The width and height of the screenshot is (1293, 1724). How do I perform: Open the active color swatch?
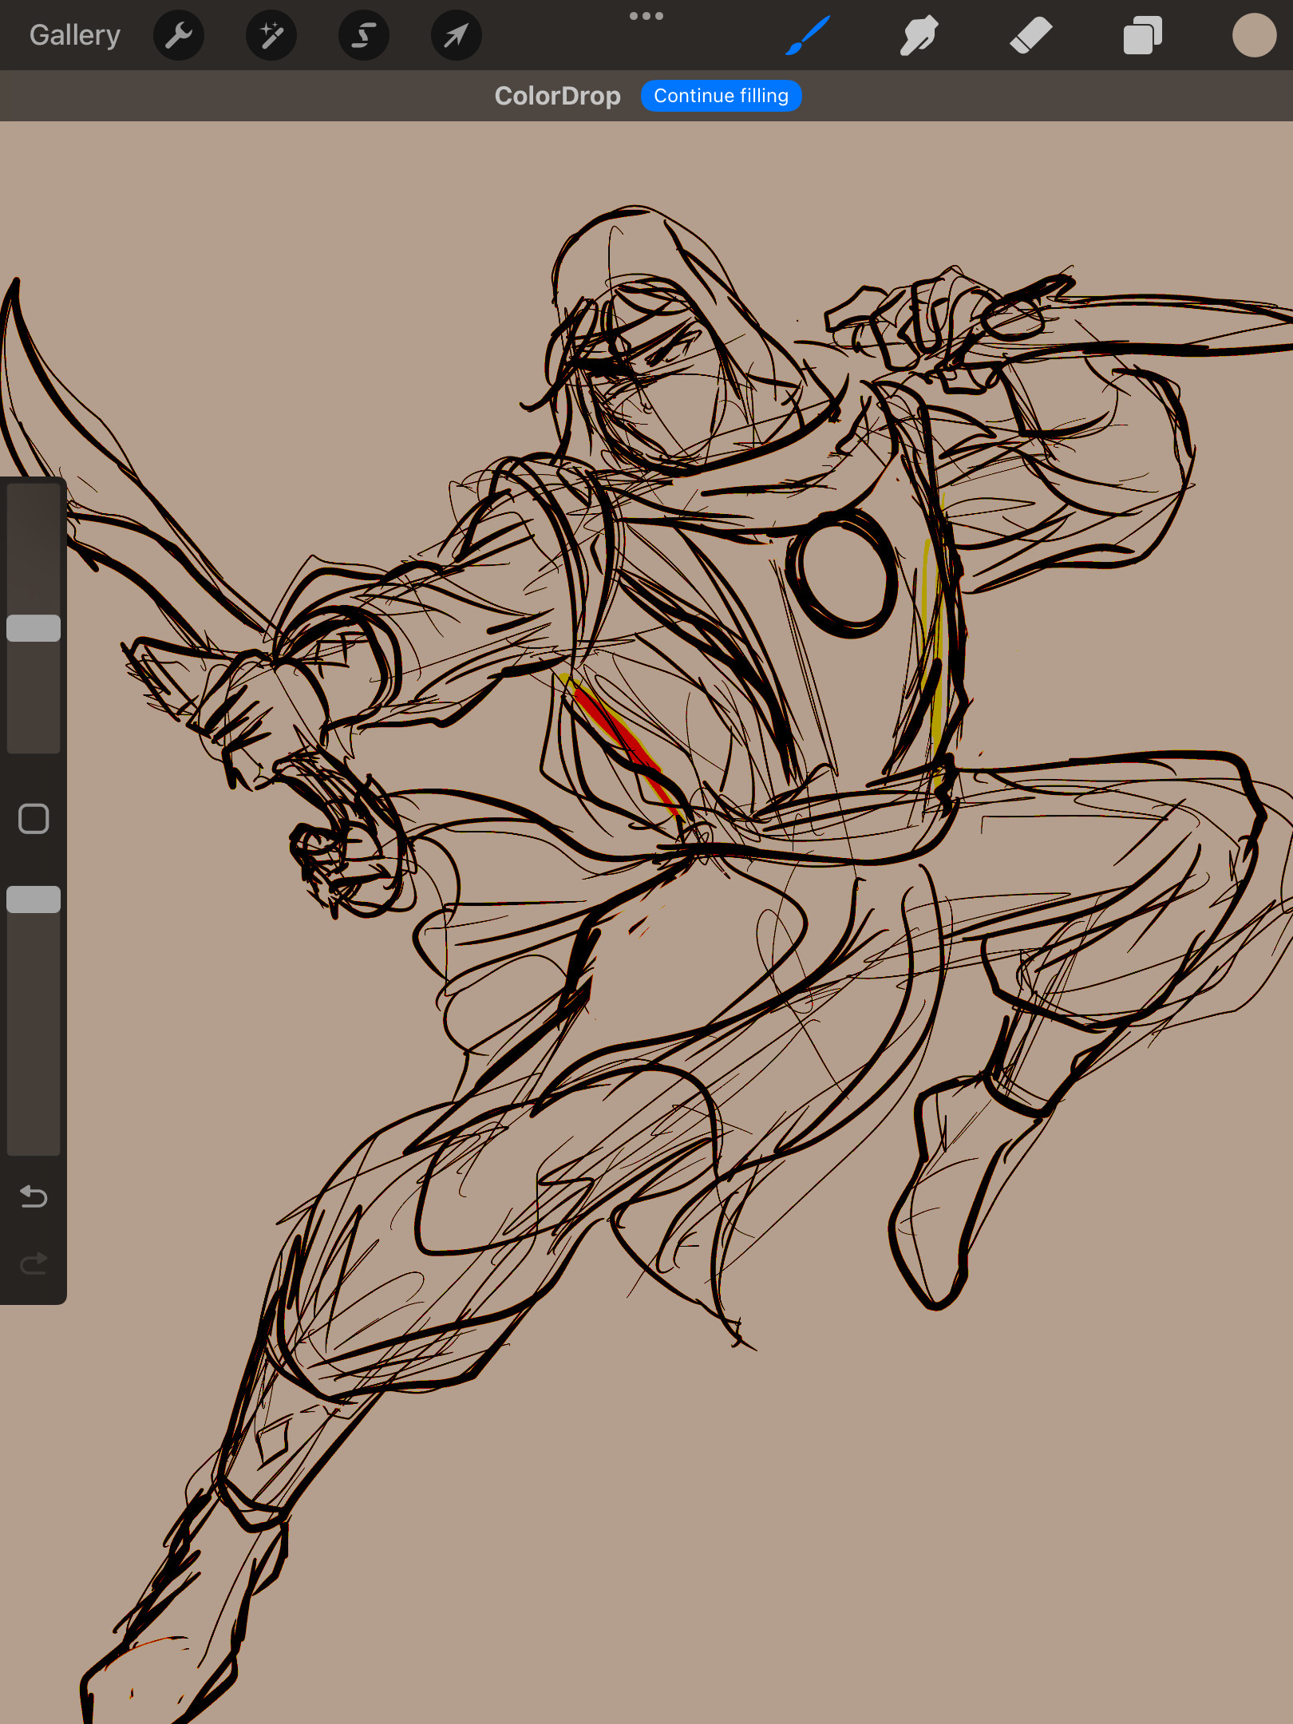tap(1255, 35)
